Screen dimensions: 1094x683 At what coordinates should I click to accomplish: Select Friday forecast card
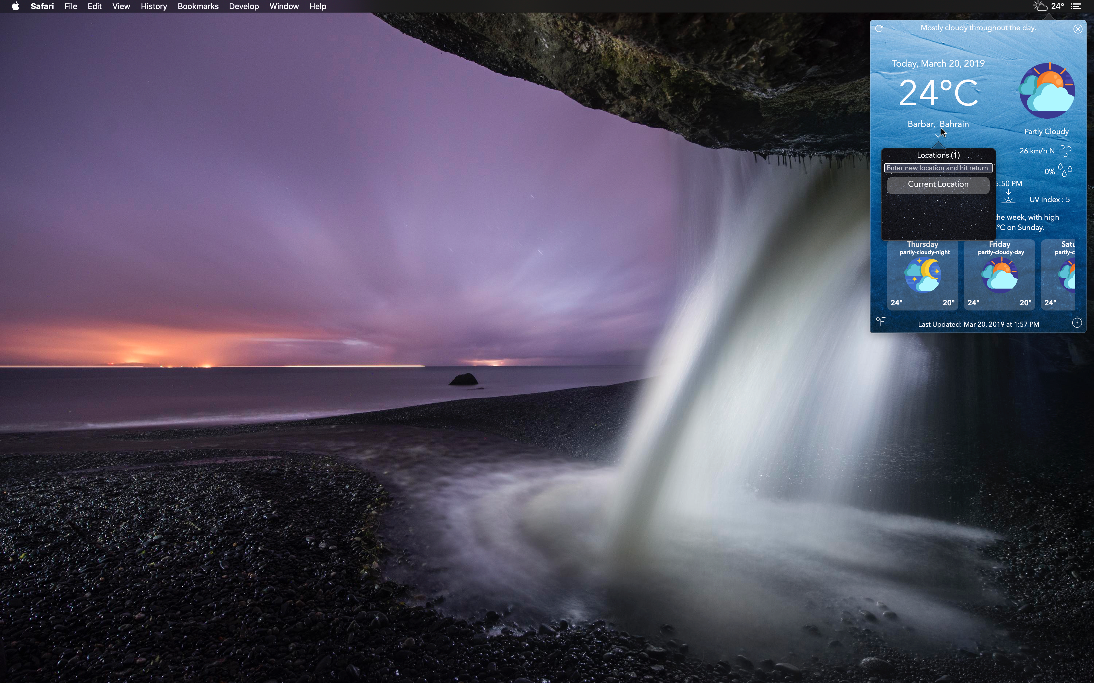[999, 275]
